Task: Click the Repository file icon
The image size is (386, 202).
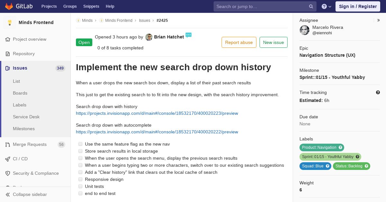Action: click(x=8, y=54)
